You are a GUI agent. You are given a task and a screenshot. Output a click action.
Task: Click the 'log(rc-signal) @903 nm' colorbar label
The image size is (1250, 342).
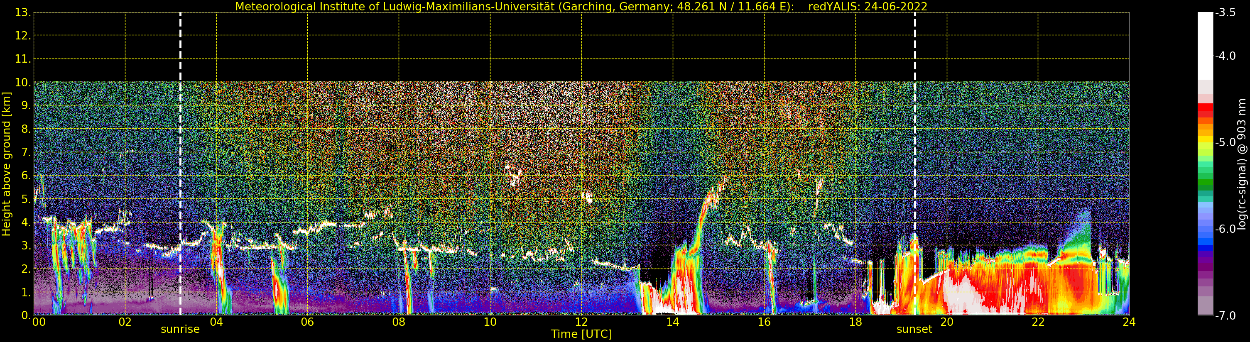[x=1242, y=164]
